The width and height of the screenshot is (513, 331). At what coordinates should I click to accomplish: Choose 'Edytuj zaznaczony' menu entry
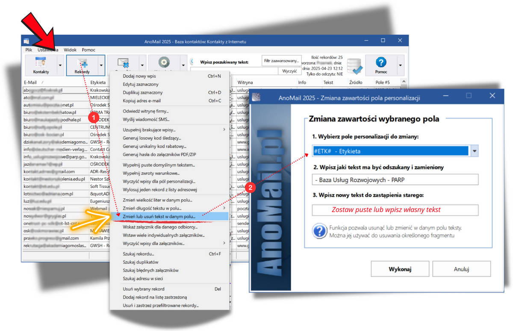170,84
